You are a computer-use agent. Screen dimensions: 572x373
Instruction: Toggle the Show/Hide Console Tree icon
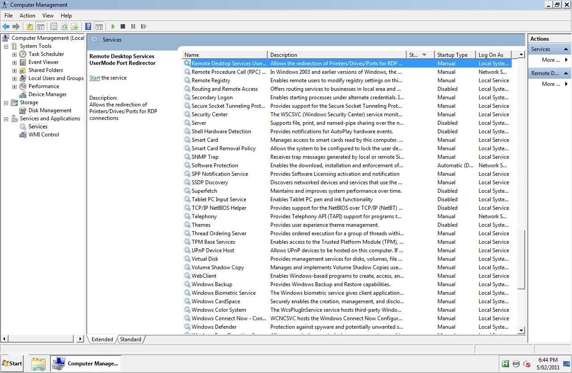tap(40, 26)
